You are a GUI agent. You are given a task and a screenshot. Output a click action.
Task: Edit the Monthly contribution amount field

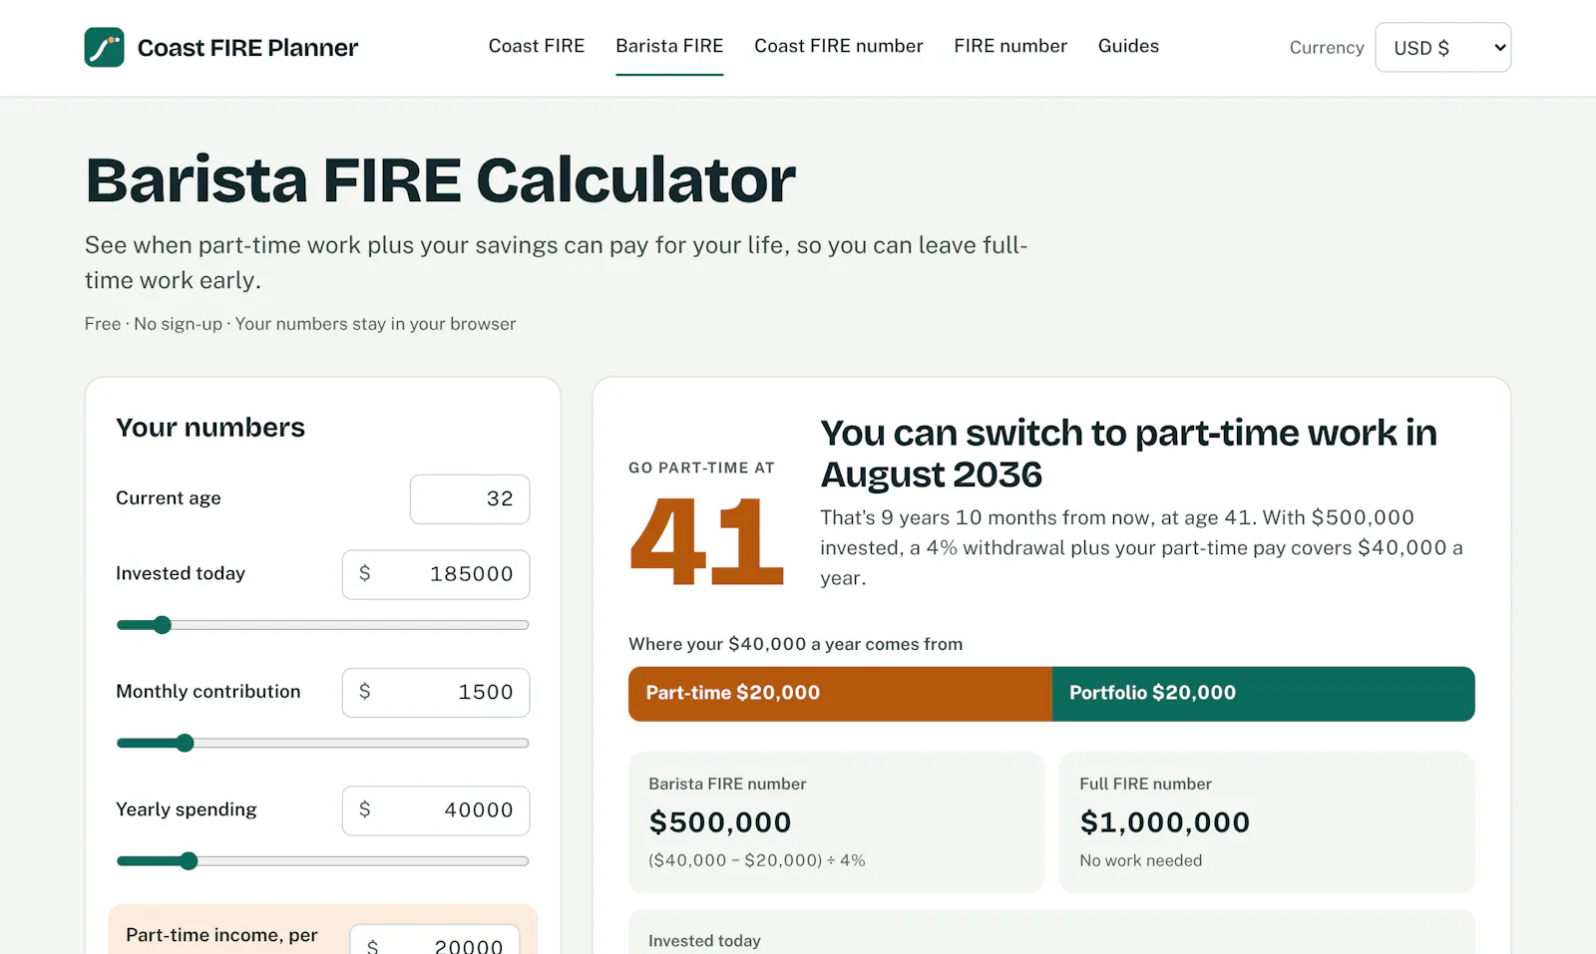tap(436, 692)
